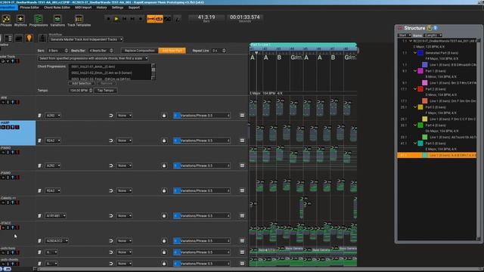
Task: Toggle the lock on the STACC track
Action: pyautogui.click(x=164, y=241)
